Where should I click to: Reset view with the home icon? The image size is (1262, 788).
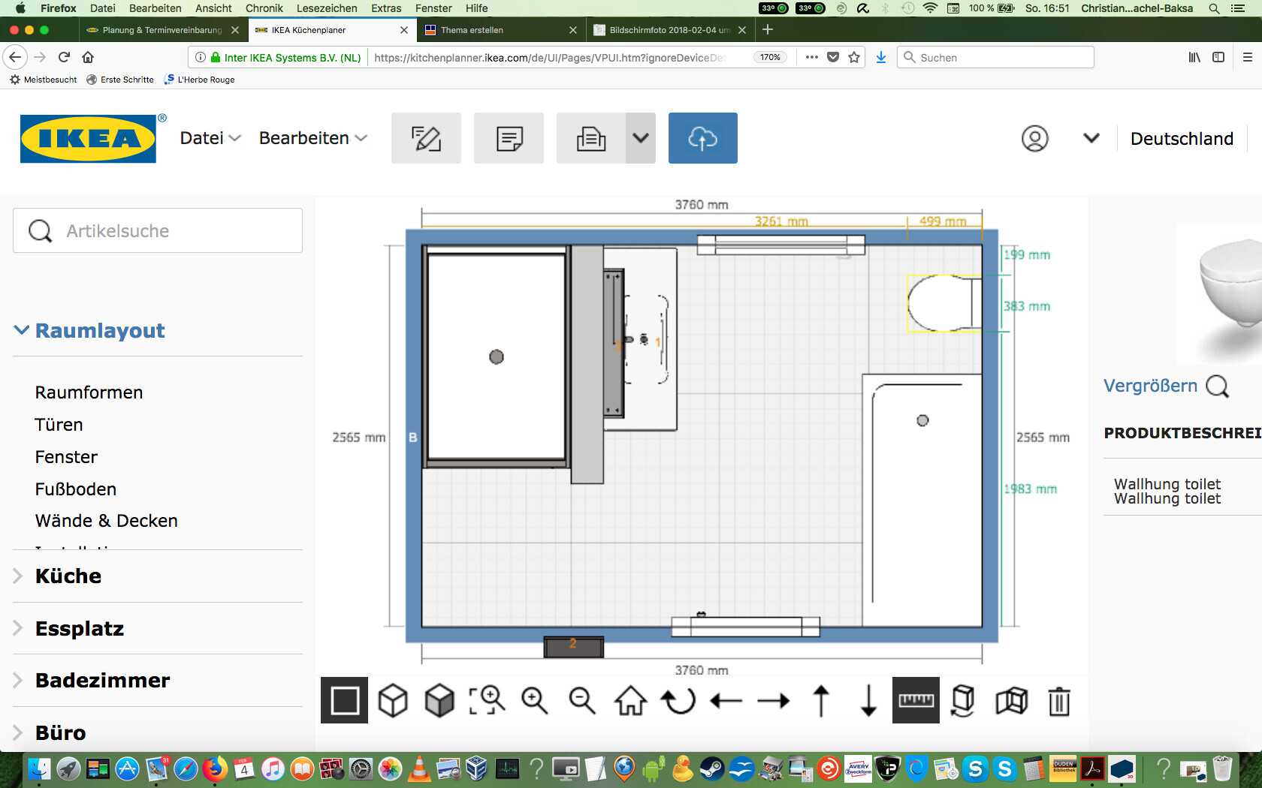[x=630, y=701]
